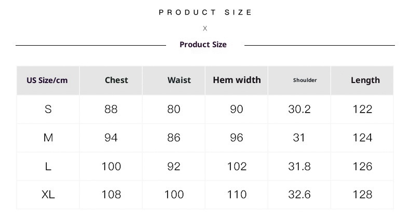Viewport: 410px width, 219px height.
Task: Click the small X below the title
Action: coord(205,29)
